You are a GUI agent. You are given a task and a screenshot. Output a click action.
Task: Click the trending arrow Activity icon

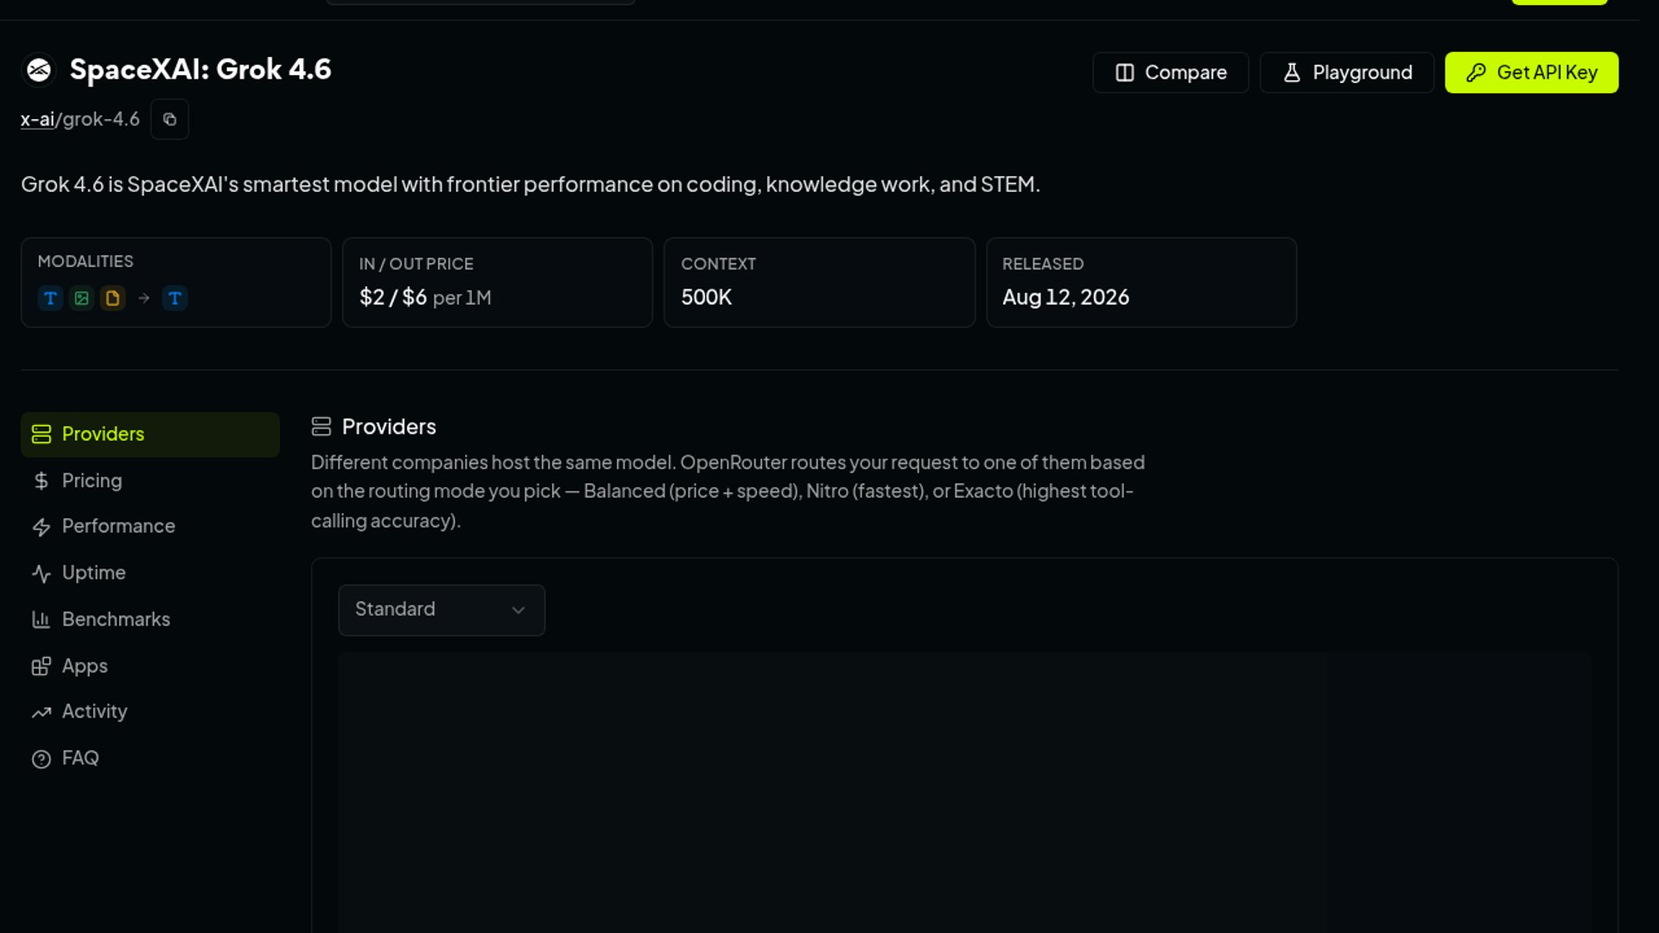pos(41,713)
